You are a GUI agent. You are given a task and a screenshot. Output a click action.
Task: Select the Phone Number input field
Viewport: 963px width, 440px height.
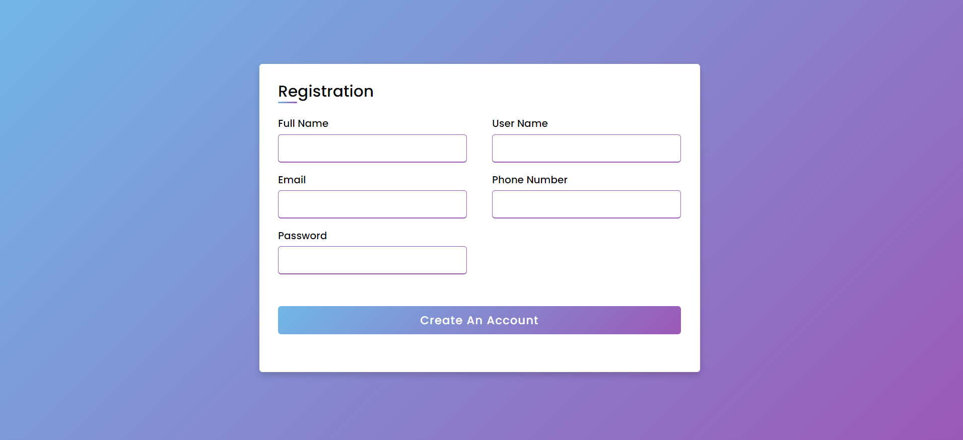(x=586, y=204)
